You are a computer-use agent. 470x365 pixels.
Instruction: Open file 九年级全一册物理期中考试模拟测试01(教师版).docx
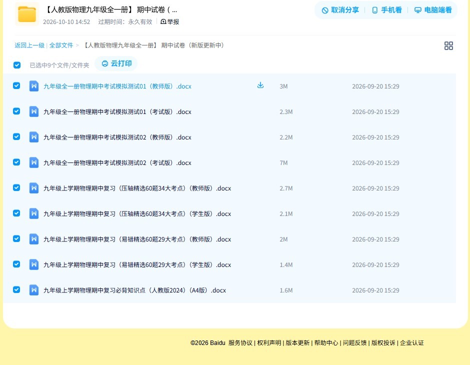click(117, 86)
